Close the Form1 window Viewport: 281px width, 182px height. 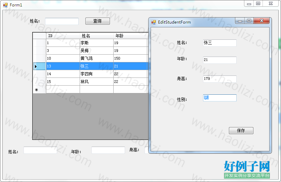point(271,4)
